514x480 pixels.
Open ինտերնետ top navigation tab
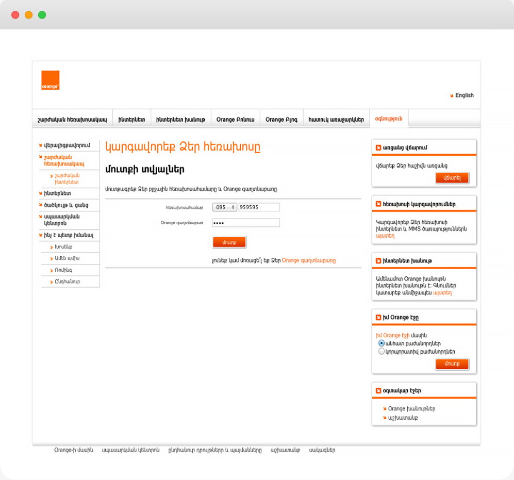click(132, 119)
